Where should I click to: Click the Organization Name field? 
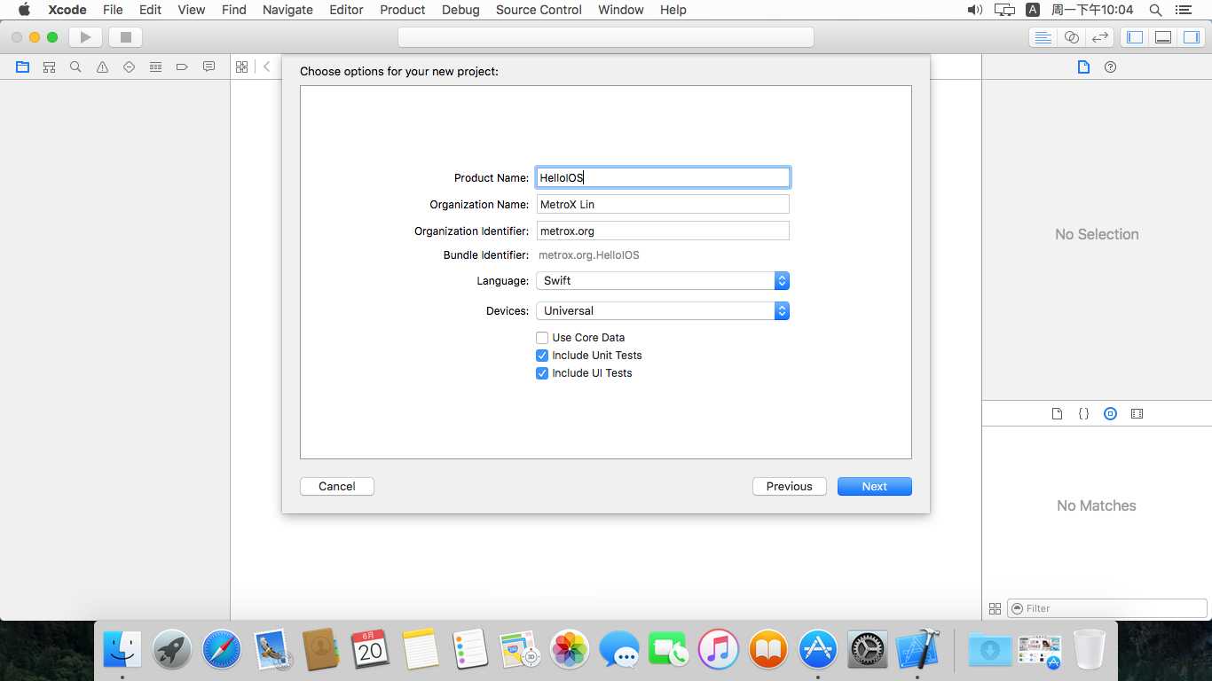coord(663,204)
